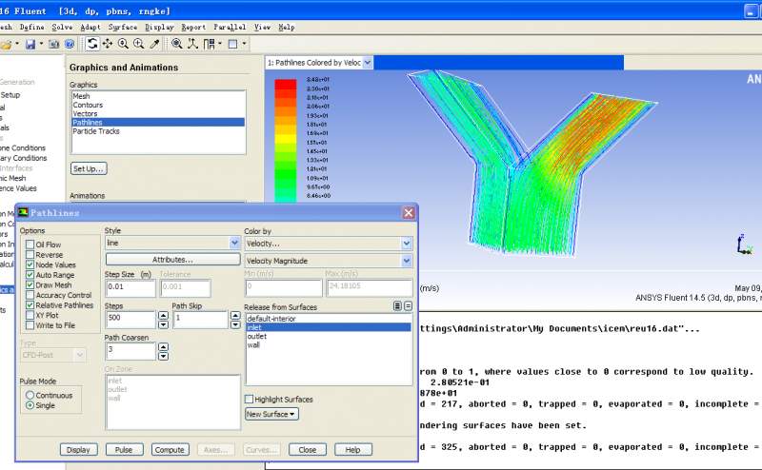Screen dimensions: 762x470
Task: Click the Compute button
Action: coord(170,450)
